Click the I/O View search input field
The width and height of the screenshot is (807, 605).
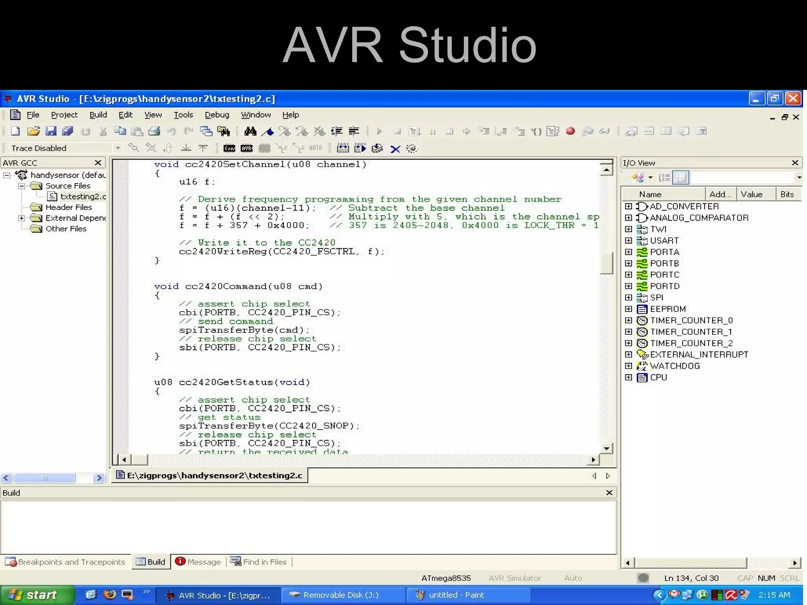coord(742,178)
